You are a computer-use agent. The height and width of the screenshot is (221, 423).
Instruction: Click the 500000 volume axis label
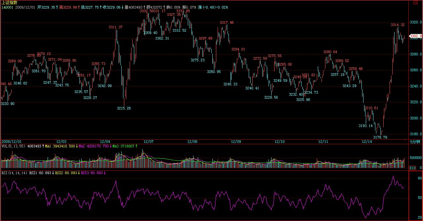416,158
